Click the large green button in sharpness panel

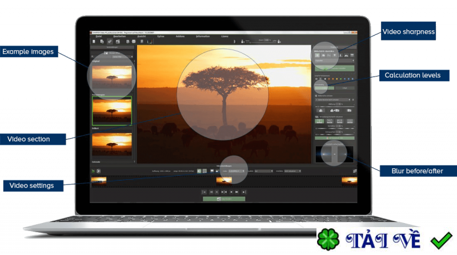coord(335,68)
